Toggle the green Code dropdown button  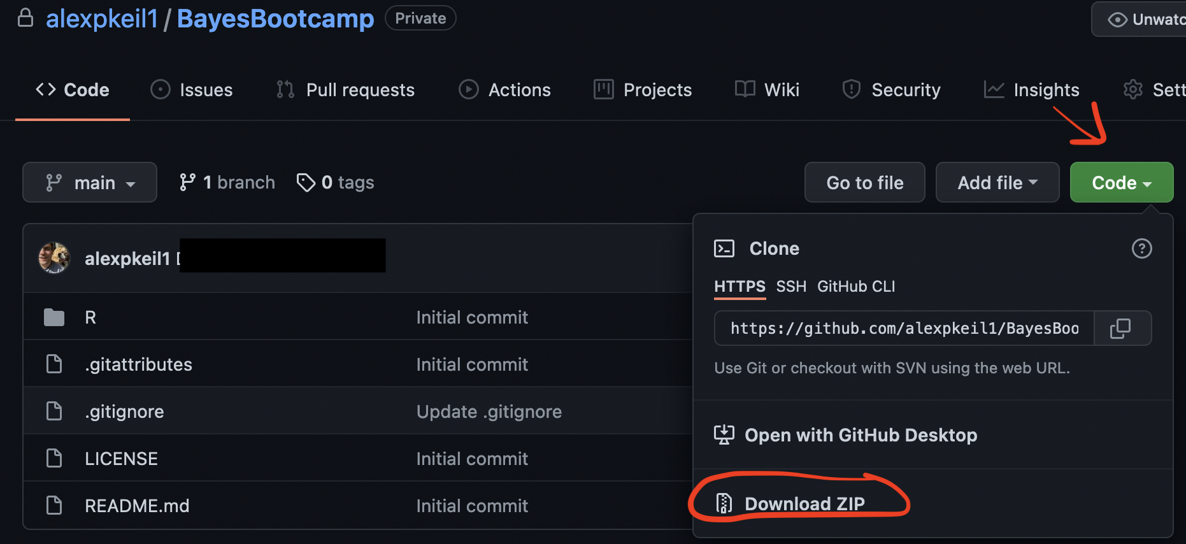pos(1122,182)
